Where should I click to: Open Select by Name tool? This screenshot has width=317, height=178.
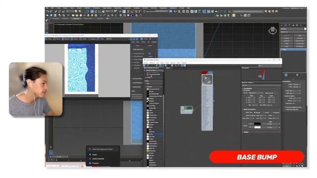tap(80, 11)
